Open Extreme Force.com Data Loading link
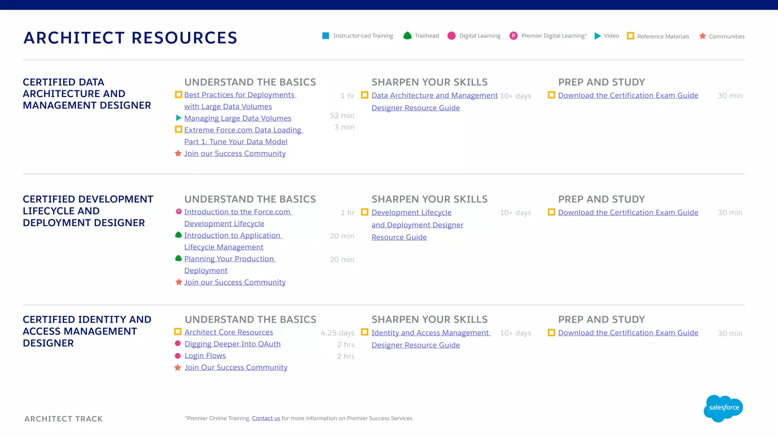The image size is (778, 437). click(x=244, y=136)
